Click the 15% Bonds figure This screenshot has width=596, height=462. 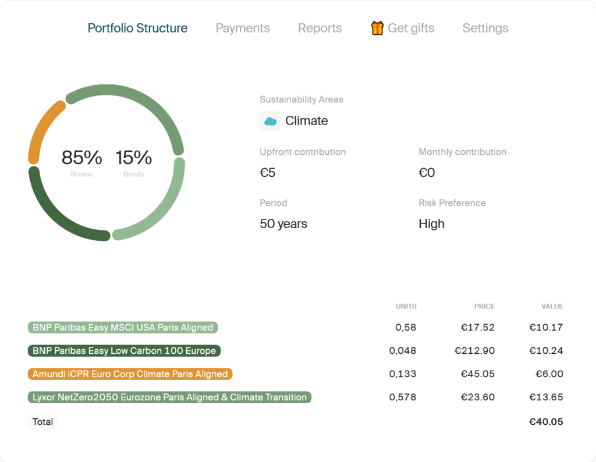[134, 162]
